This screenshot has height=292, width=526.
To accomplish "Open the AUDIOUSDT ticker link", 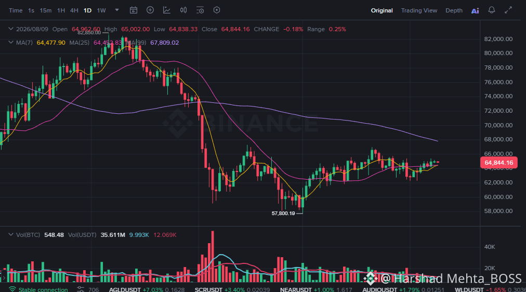I will point(379,289).
